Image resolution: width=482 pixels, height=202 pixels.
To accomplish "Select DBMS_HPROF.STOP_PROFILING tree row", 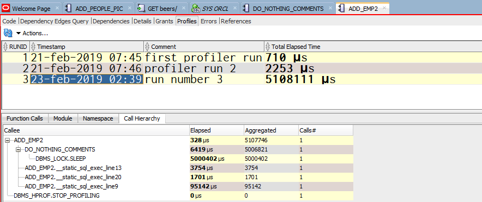I will (57, 195).
